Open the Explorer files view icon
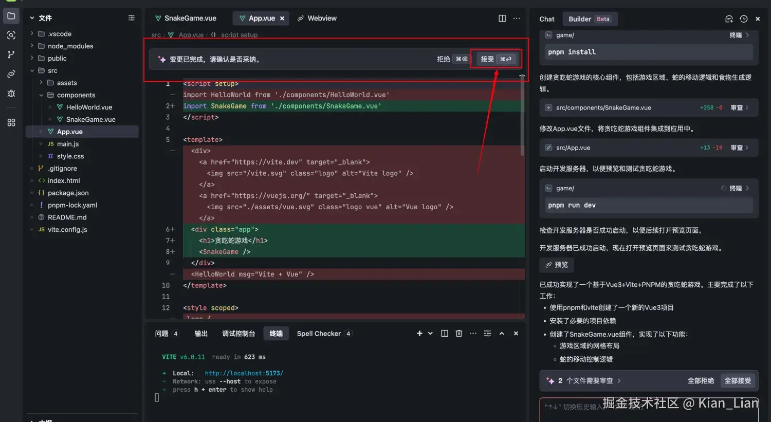The height and width of the screenshot is (422, 771). point(11,16)
